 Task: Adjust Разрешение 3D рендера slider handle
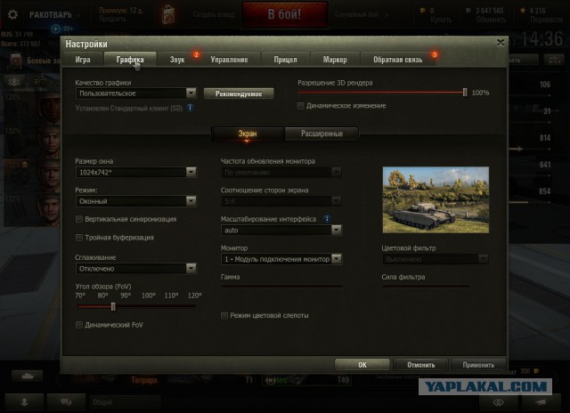[465, 93]
